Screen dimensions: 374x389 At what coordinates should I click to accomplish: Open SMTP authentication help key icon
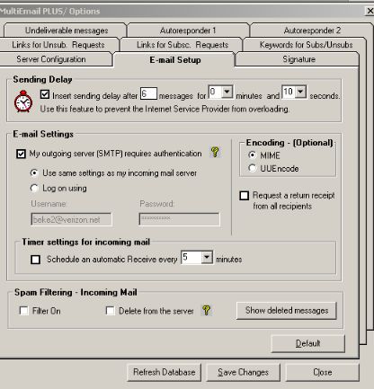point(215,152)
